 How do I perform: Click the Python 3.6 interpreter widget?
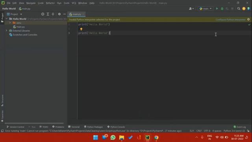(234, 131)
